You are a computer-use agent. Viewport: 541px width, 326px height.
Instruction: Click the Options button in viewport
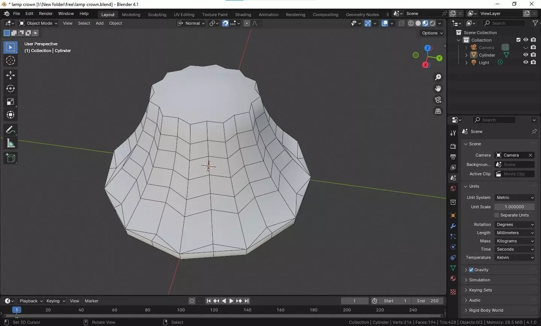tap(432, 33)
